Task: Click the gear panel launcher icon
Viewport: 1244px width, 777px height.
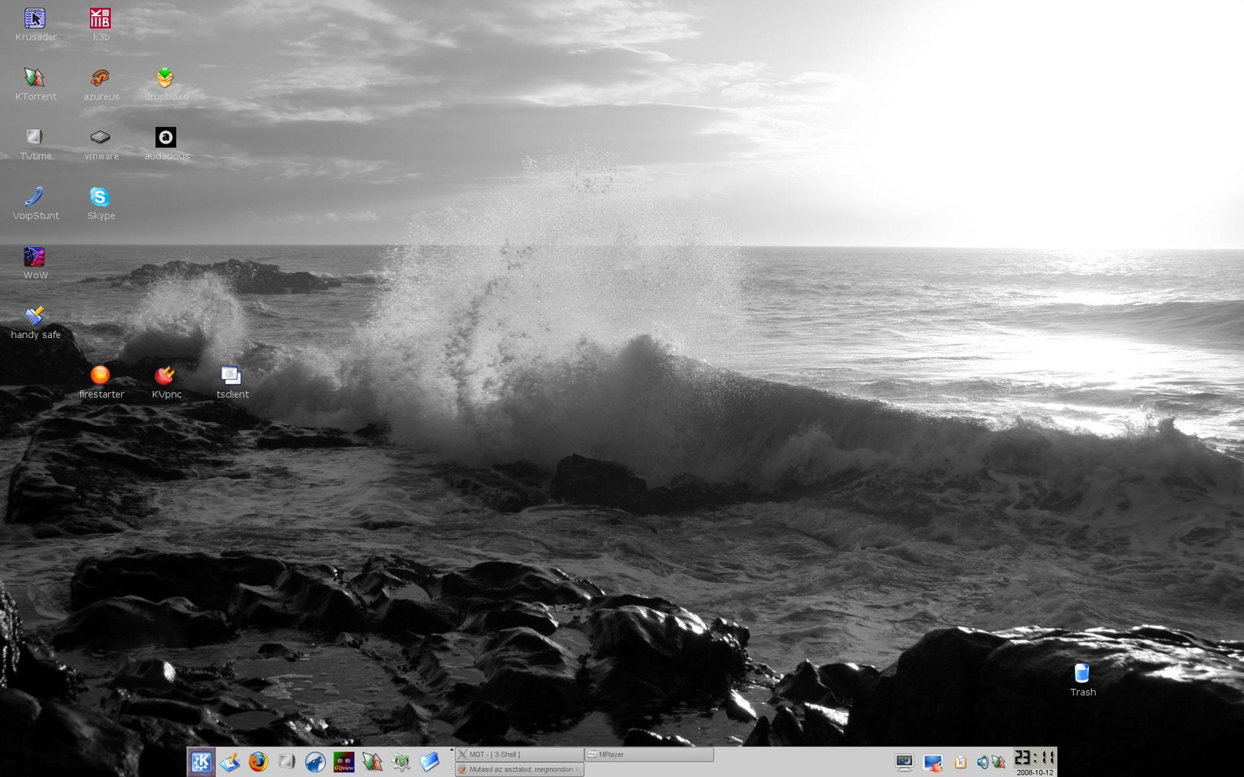Action: click(401, 762)
